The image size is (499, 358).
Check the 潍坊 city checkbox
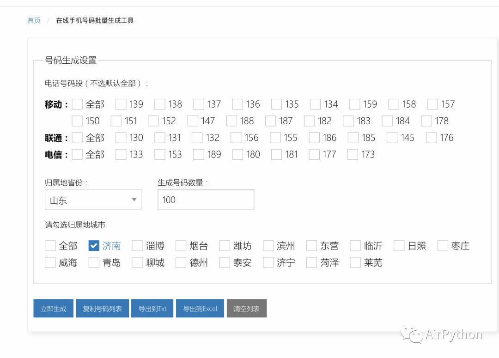click(x=225, y=246)
